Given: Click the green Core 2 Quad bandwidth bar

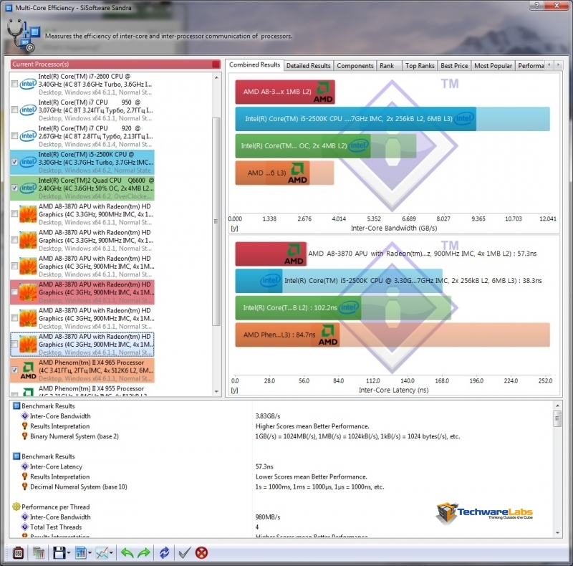Looking at the screenshot, I should [x=302, y=146].
